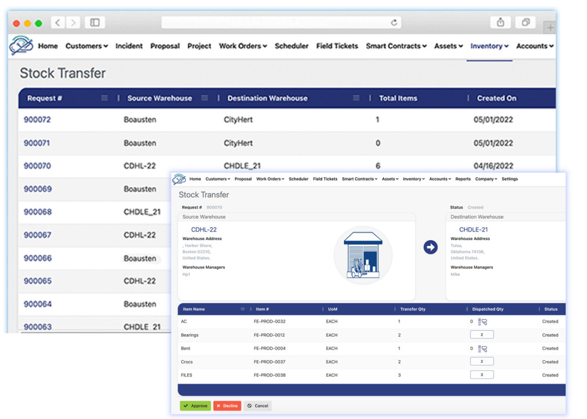Open Source Warehouse column menu icon
This screenshot has width=587, height=419.
tap(205, 98)
